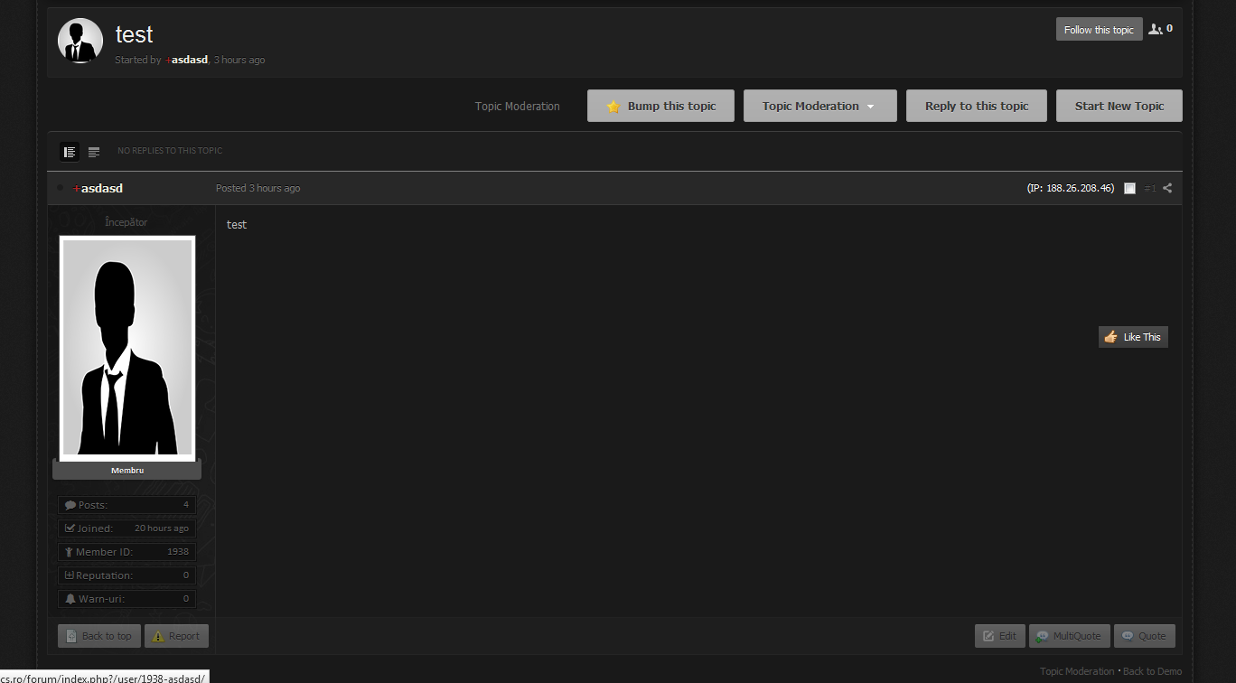Click Back to top button

(98, 636)
